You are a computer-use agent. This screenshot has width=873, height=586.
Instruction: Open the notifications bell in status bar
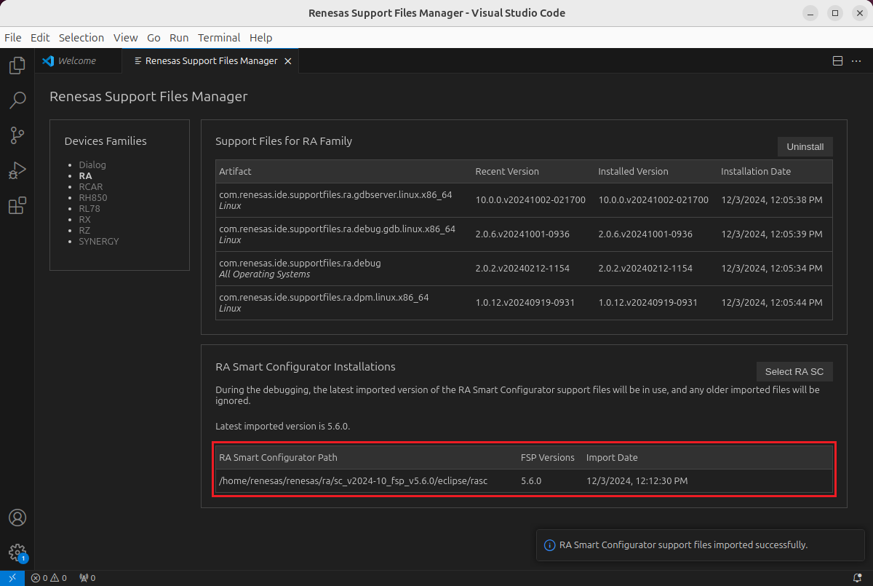858,578
